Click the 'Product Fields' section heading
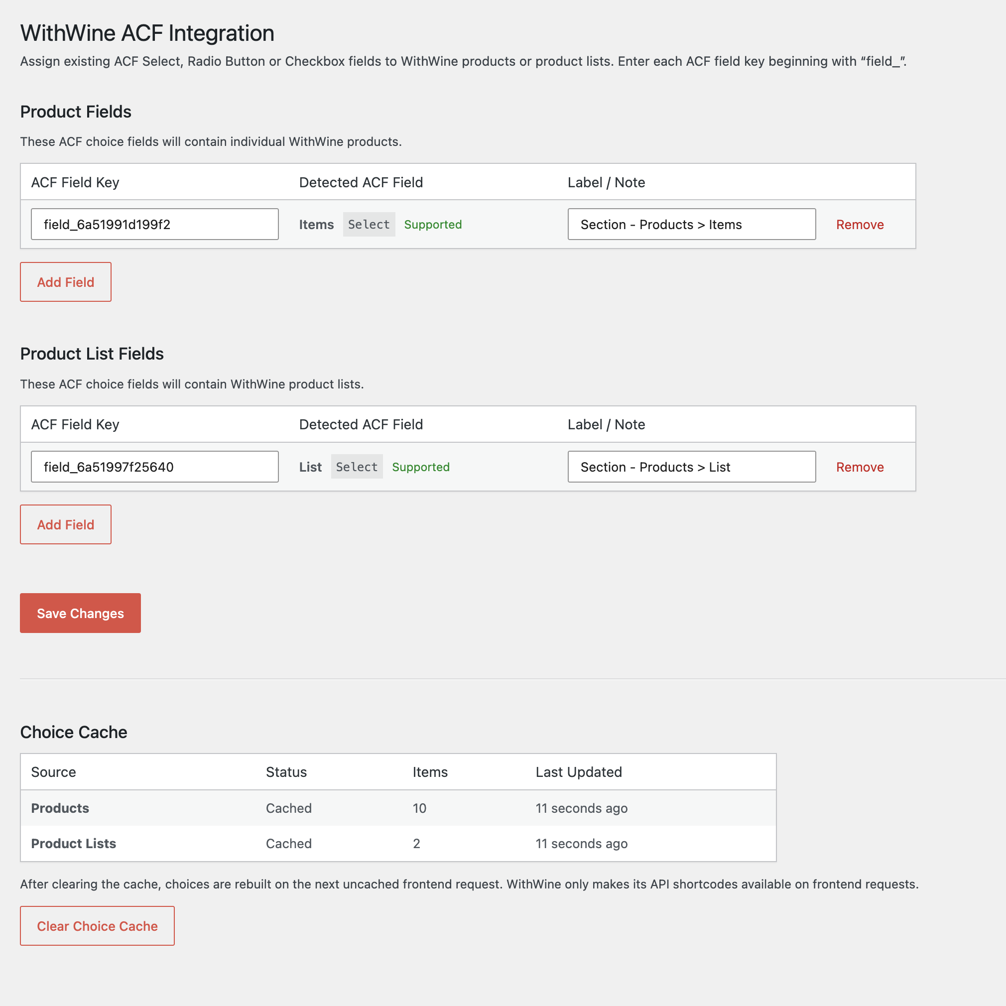1006x1006 pixels. (x=76, y=112)
